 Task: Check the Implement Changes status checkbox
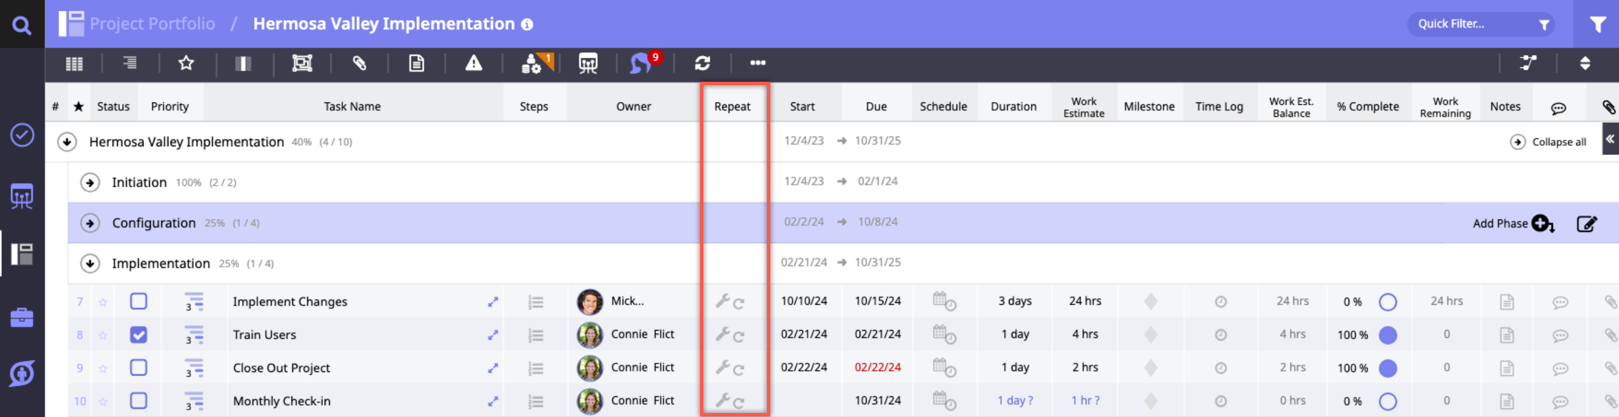(x=138, y=301)
